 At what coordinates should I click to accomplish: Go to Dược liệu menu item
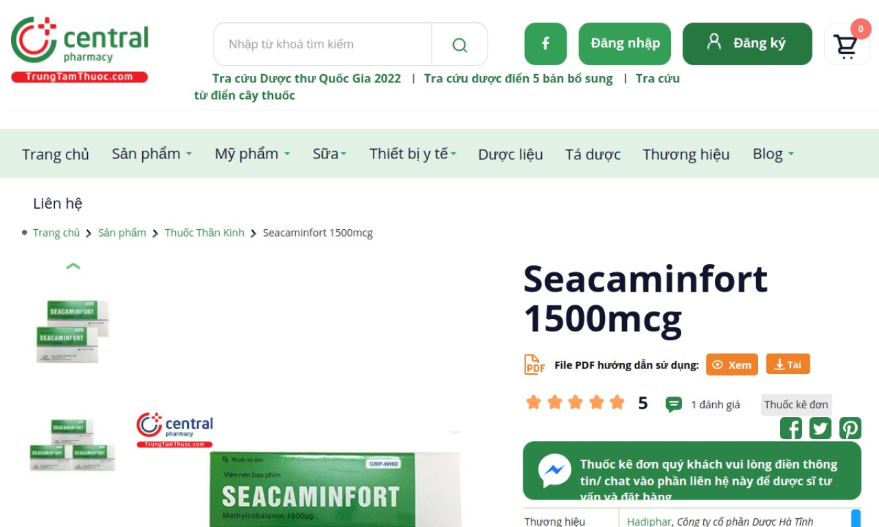tap(510, 154)
